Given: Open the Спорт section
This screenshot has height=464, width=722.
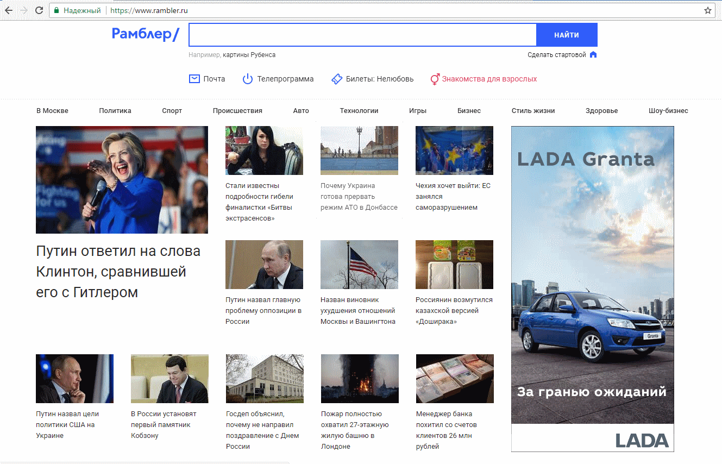Looking at the screenshot, I should point(172,110).
